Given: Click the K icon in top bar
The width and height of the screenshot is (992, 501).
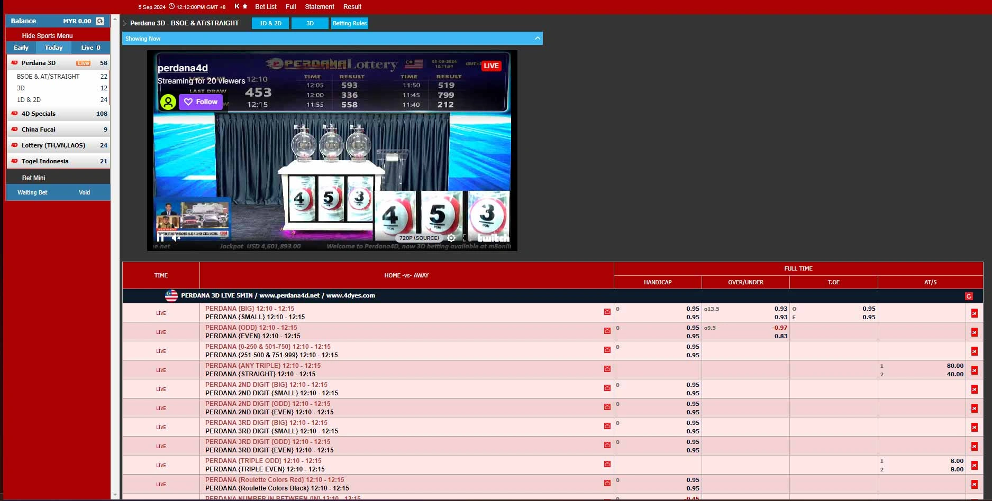Looking at the screenshot, I should pos(237,6).
